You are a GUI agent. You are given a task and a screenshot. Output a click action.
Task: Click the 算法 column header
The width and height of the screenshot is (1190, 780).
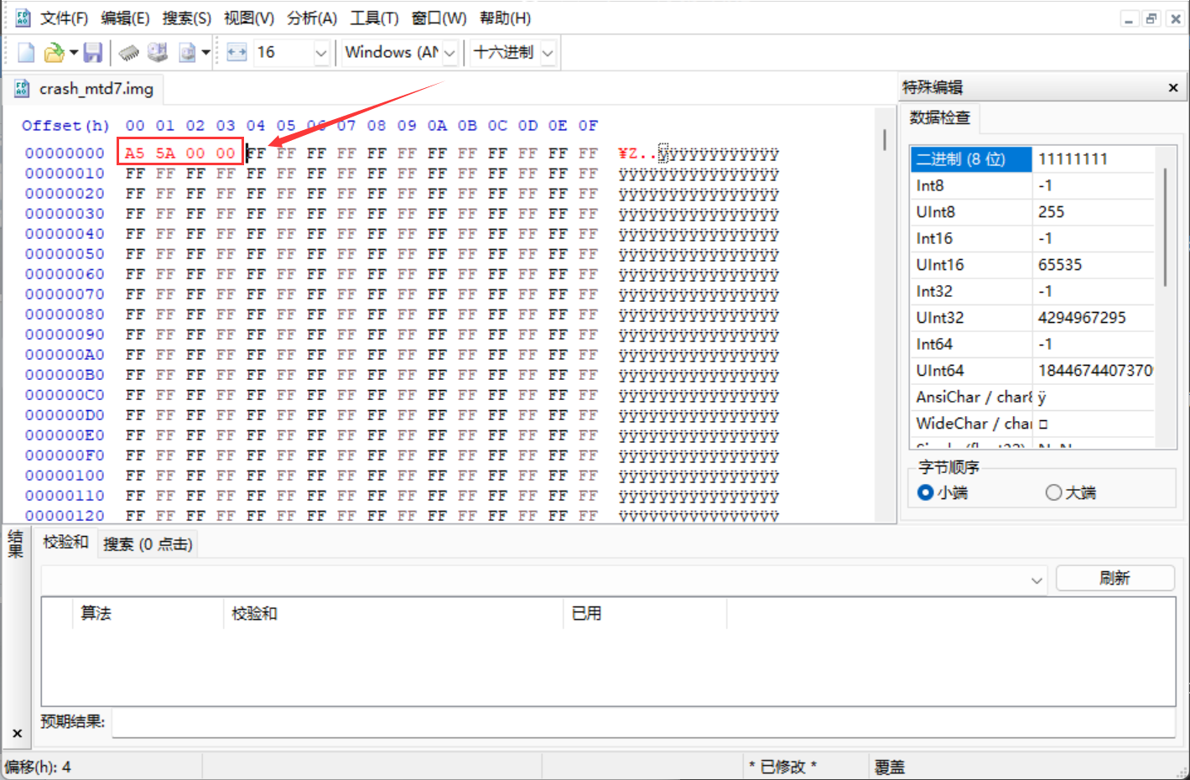(148, 613)
